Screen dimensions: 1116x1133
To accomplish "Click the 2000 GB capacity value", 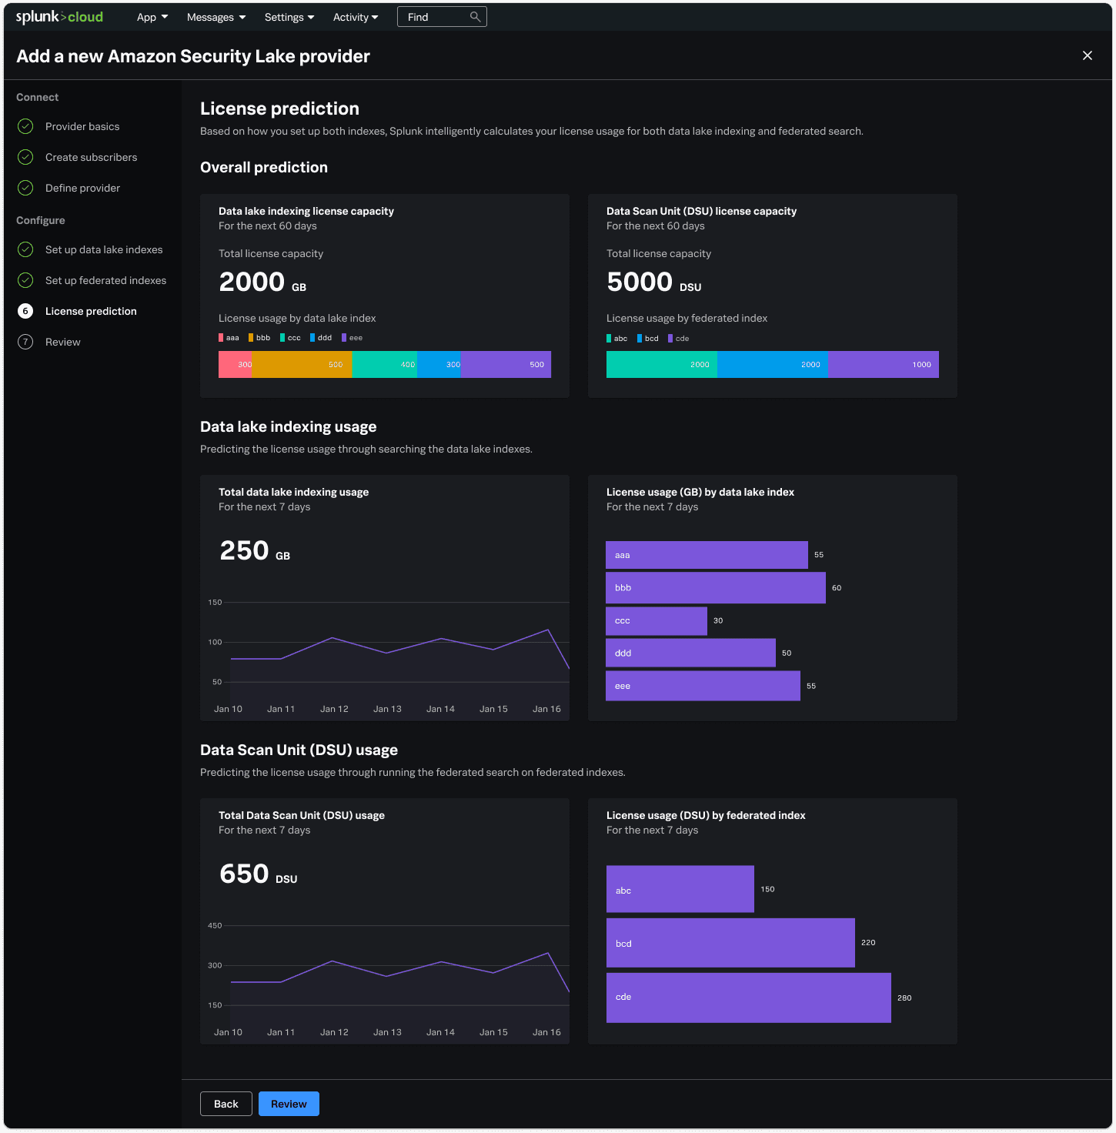I will (262, 282).
